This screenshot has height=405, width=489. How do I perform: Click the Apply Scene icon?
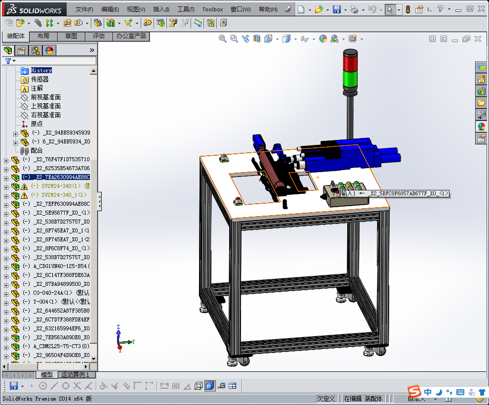(334, 39)
